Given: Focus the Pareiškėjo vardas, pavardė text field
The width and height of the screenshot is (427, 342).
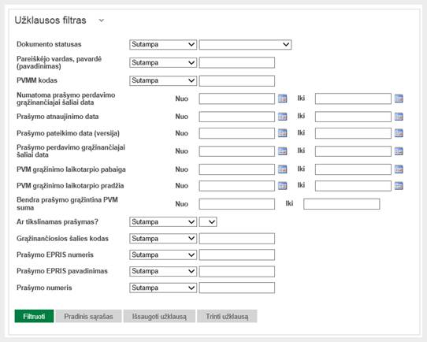Looking at the screenshot, I should (x=237, y=62).
